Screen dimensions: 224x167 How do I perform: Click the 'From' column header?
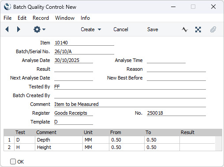click(116, 132)
